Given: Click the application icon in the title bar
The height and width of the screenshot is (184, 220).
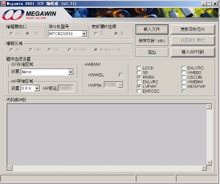Looking at the screenshot, I should [3, 4].
